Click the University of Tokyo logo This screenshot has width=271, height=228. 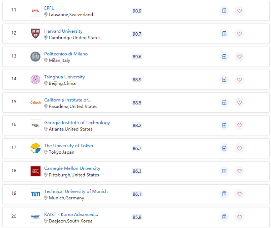[x=35, y=148]
